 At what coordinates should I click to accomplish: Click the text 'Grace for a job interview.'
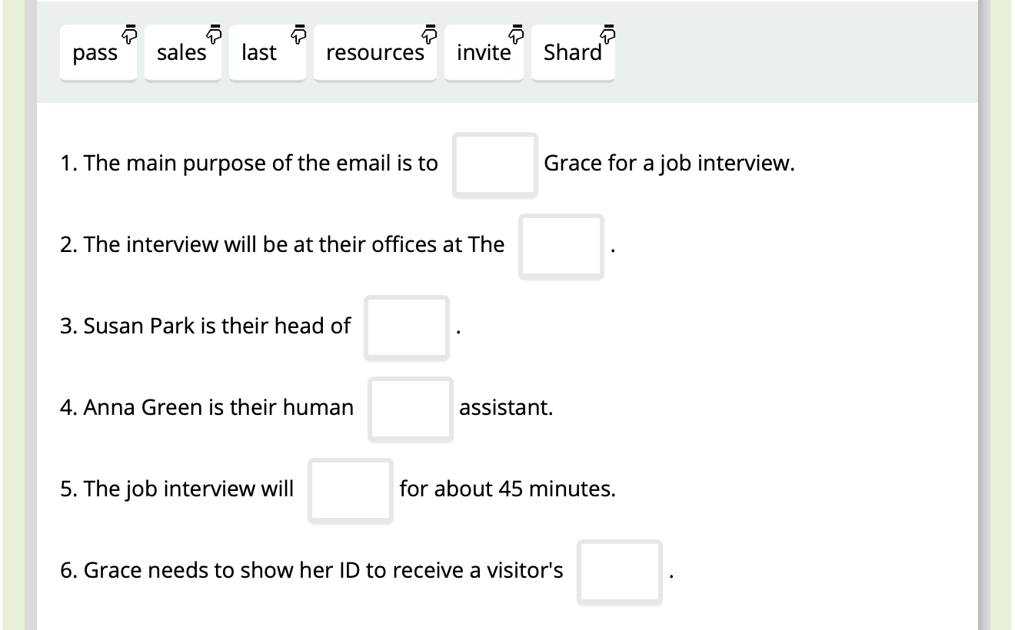[x=669, y=164]
